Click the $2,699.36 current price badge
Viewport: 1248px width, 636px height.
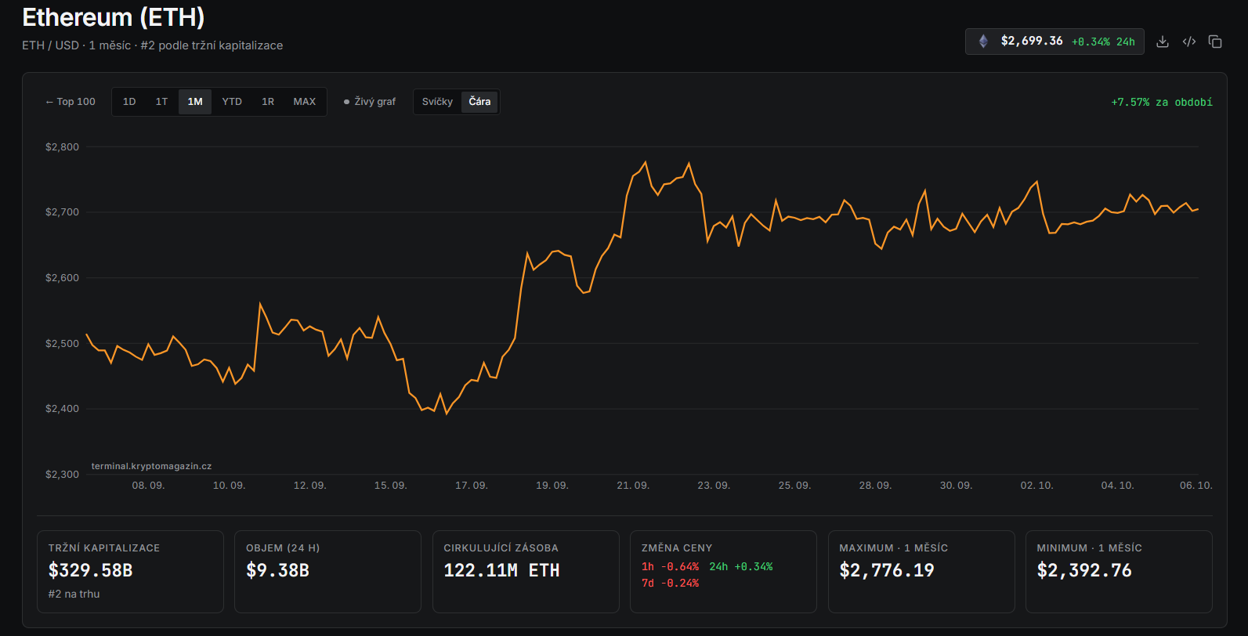(1054, 42)
